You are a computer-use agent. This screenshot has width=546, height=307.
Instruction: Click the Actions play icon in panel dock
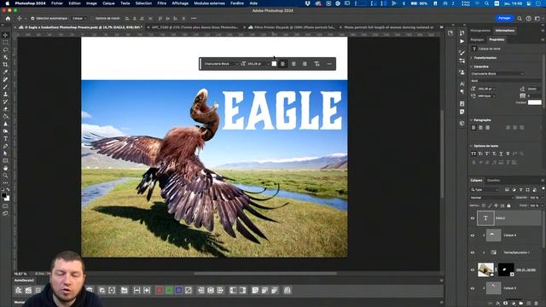[462, 41]
